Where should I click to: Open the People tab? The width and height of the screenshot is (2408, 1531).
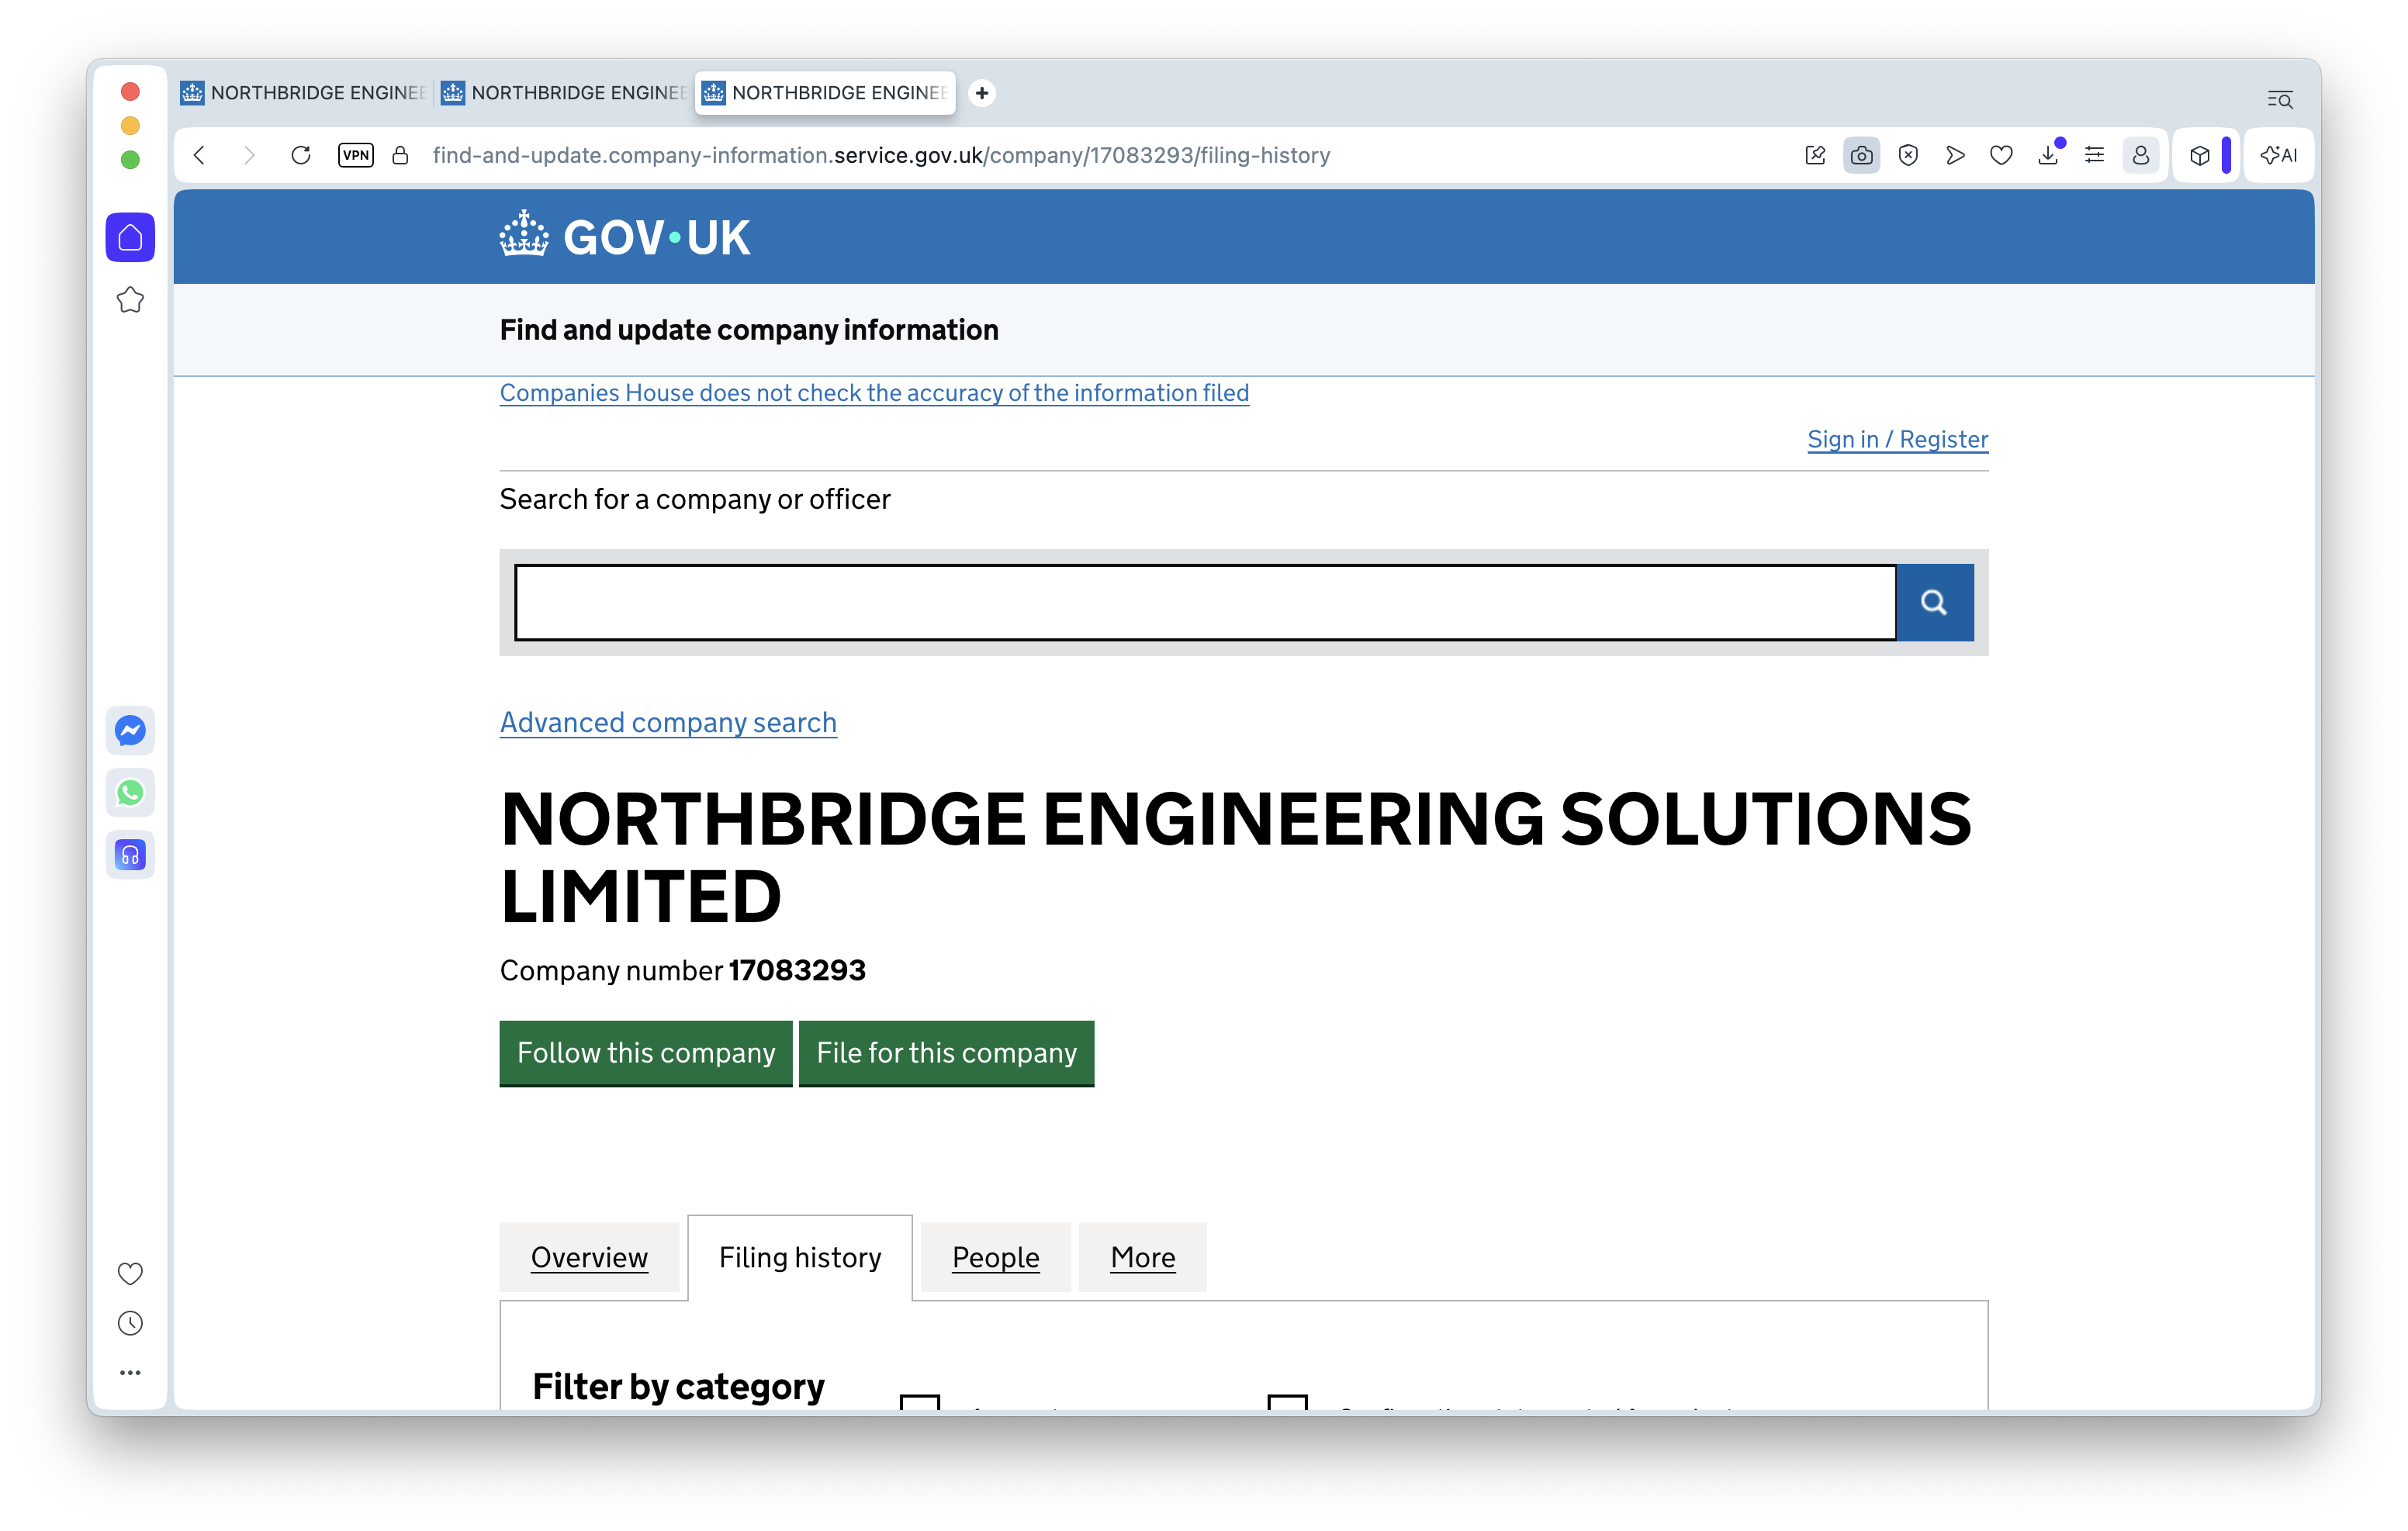click(x=995, y=1257)
